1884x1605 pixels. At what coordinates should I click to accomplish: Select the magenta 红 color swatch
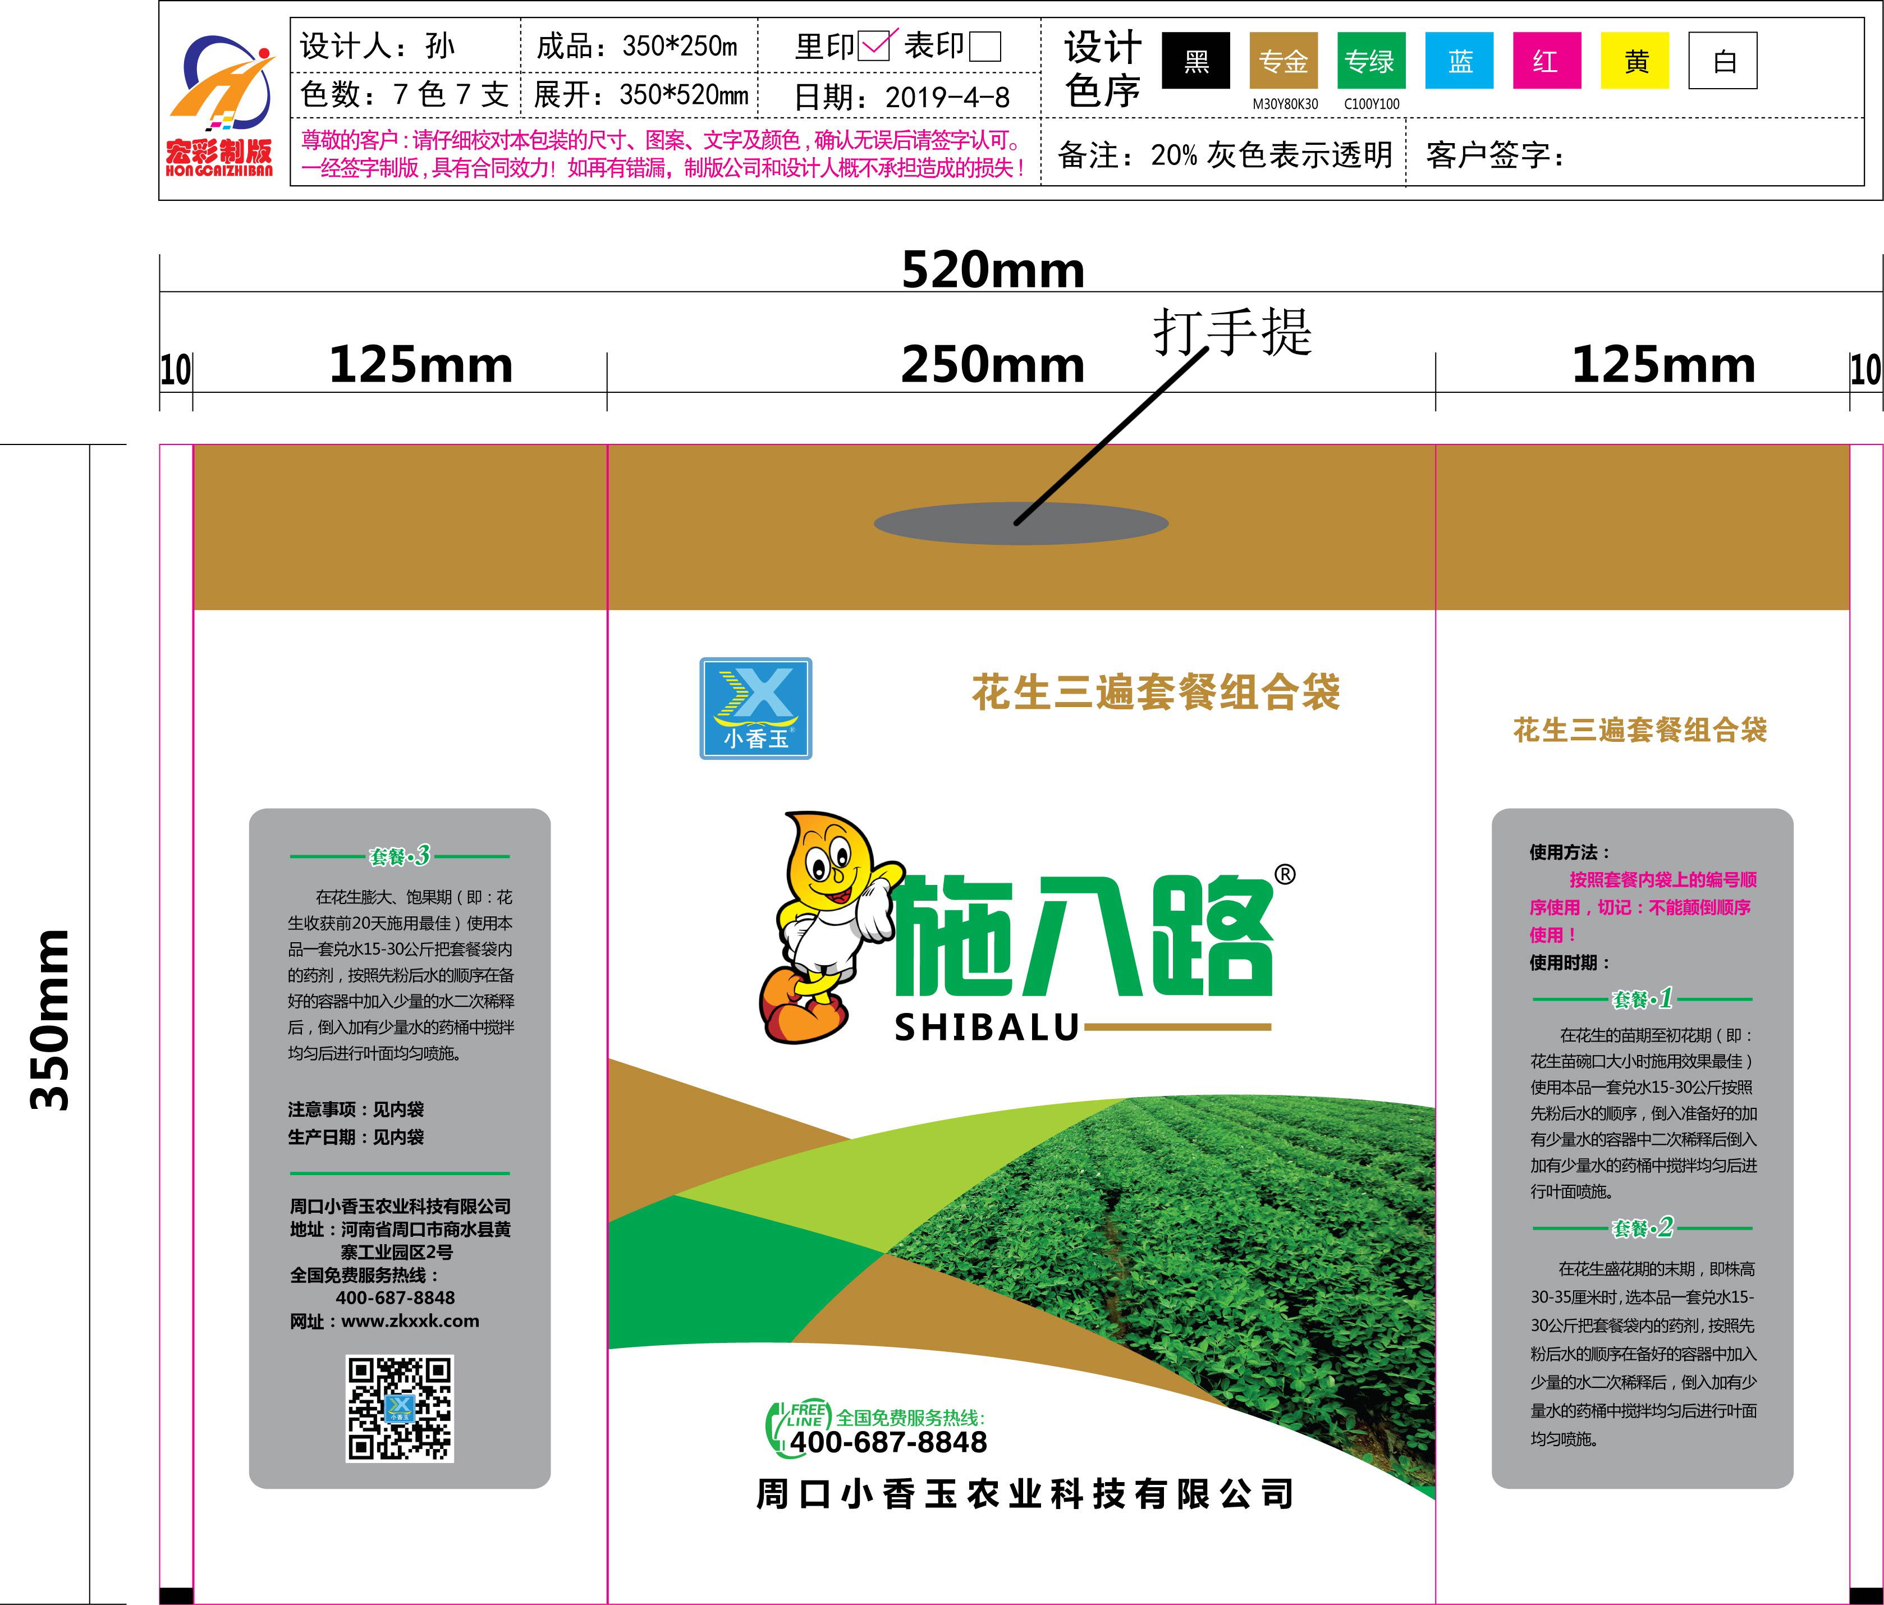tap(1547, 61)
